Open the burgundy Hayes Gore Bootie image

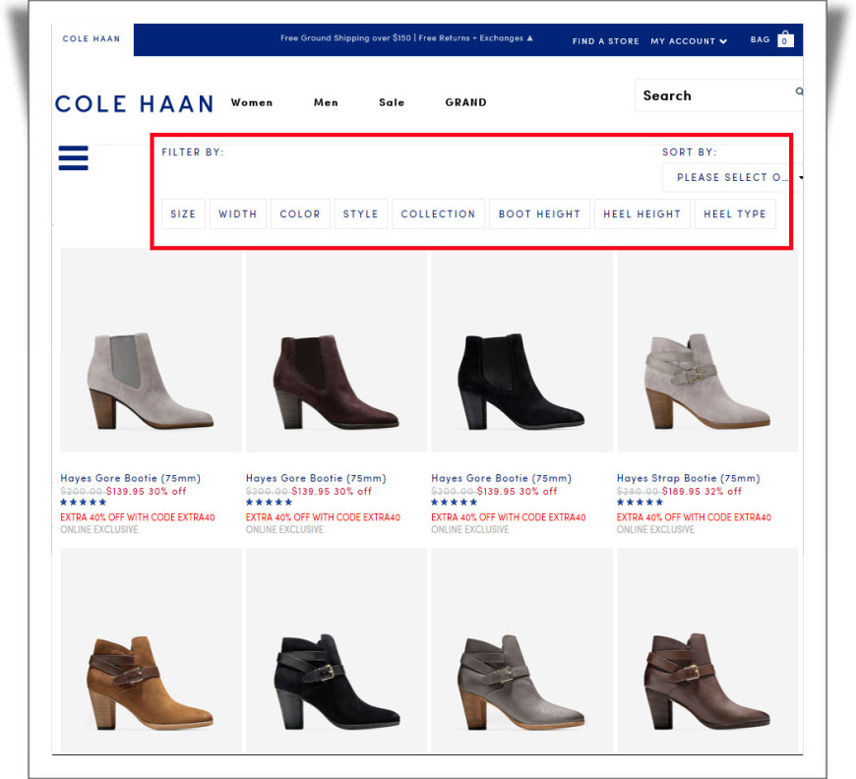coord(336,350)
